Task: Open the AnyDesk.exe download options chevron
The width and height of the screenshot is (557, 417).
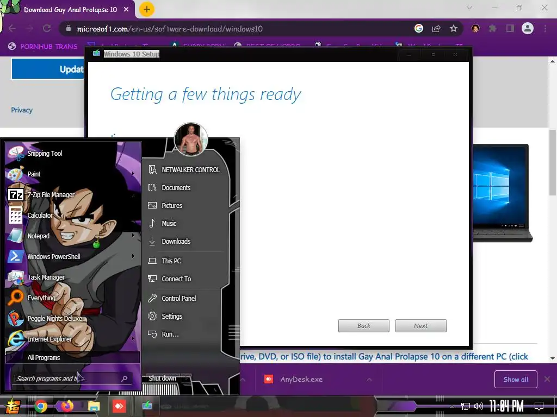Action: point(369,380)
